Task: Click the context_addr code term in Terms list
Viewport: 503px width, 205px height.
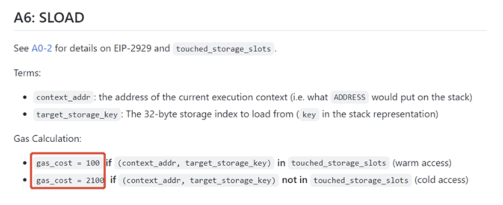Action: click(x=63, y=98)
